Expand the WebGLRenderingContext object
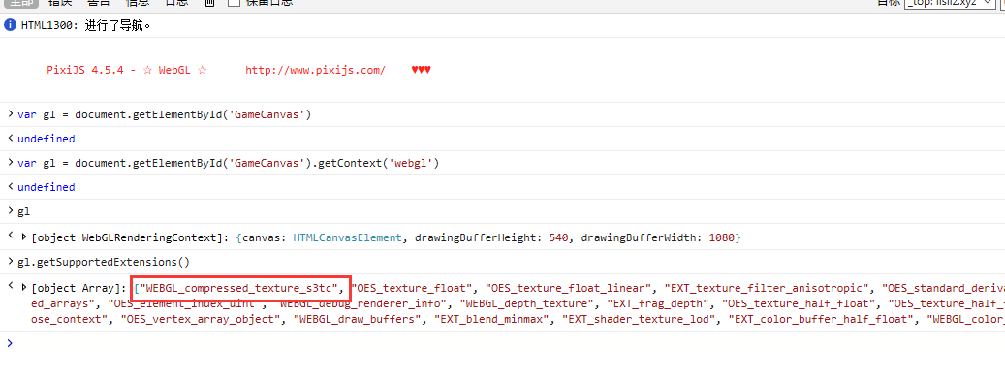Viewport: 1005px width, 379px height. (x=23, y=237)
